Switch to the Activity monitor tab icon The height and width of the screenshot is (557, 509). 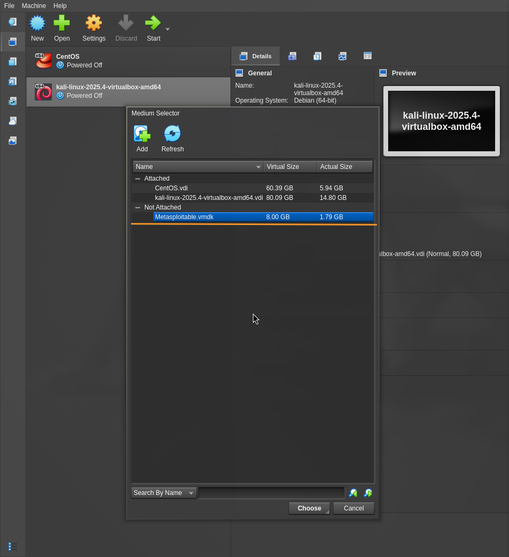click(x=342, y=56)
